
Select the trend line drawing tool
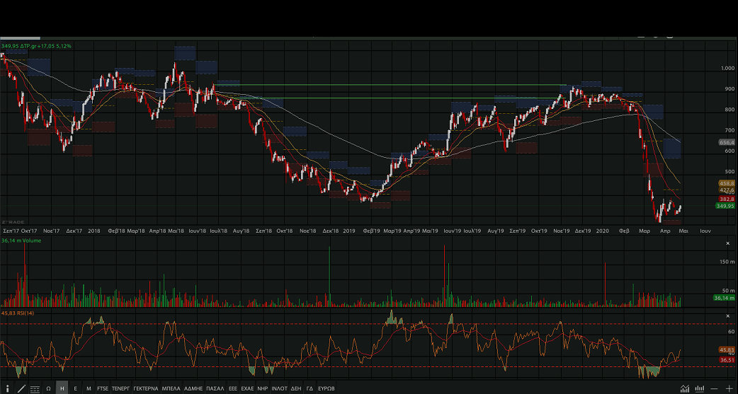coord(21,388)
